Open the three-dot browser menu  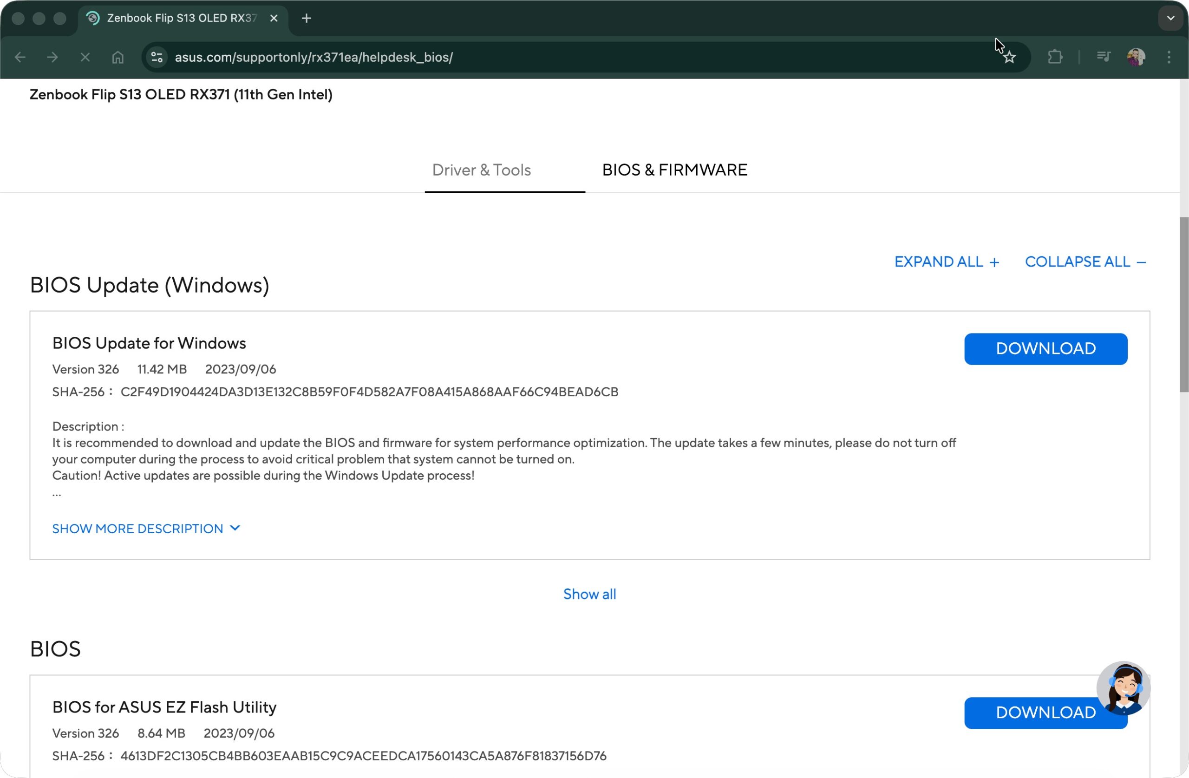(1169, 57)
